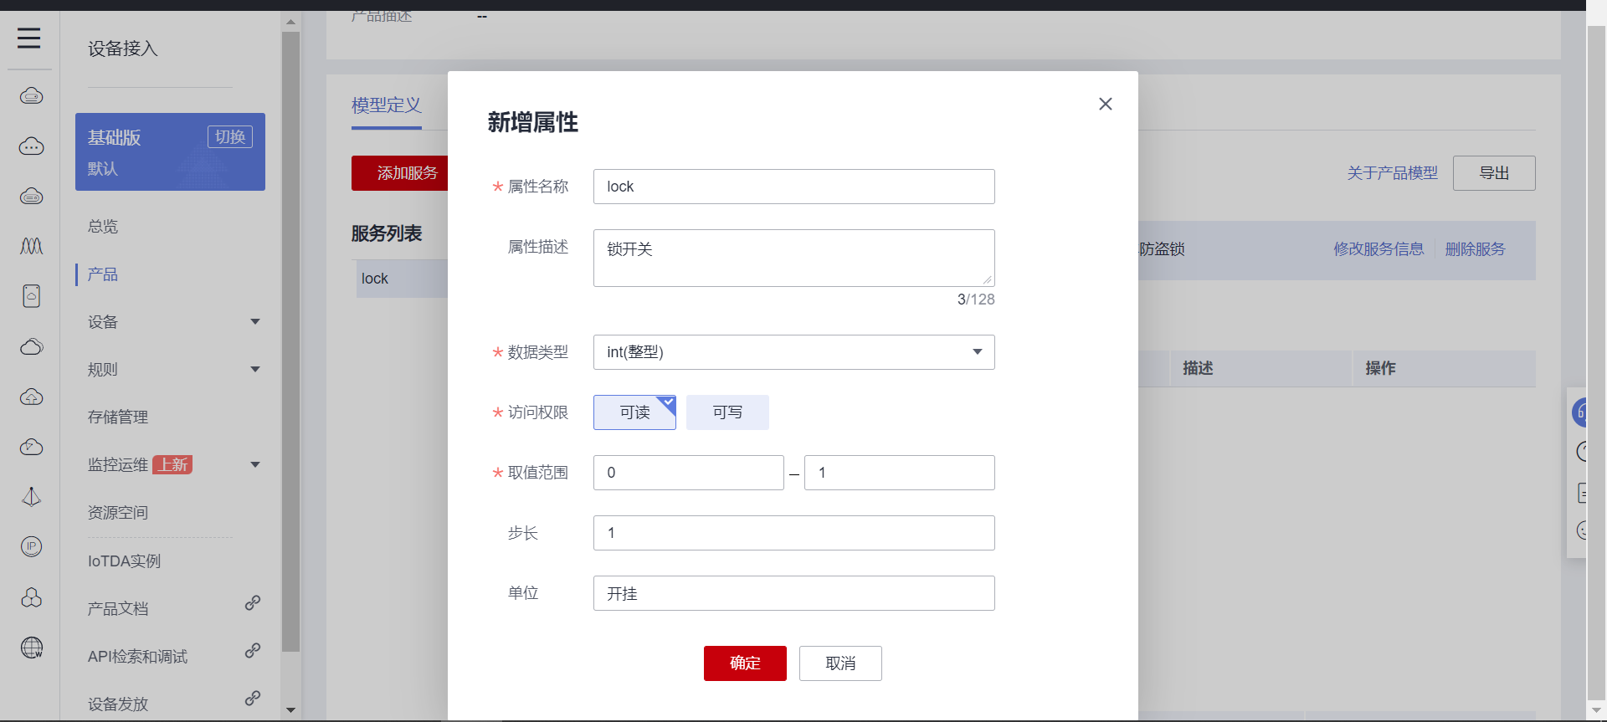This screenshot has width=1607, height=722.
Task: Click the pyramid network icon
Action: [31, 497]
